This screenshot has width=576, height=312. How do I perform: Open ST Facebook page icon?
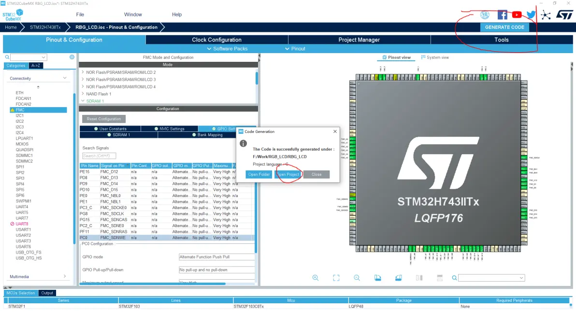(503, 15)
